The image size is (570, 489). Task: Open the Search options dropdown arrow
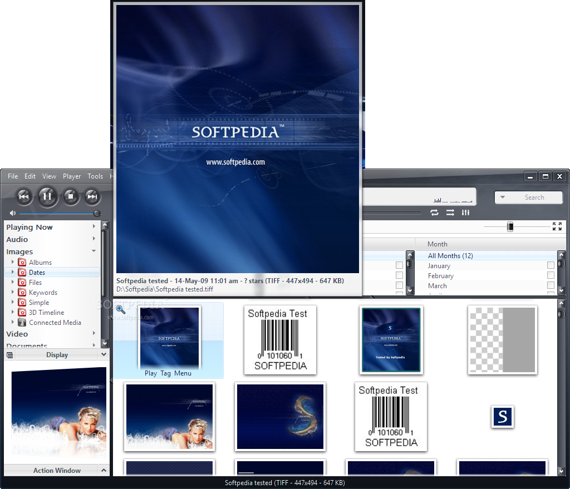pyautogui.click(x=503, y=197)
